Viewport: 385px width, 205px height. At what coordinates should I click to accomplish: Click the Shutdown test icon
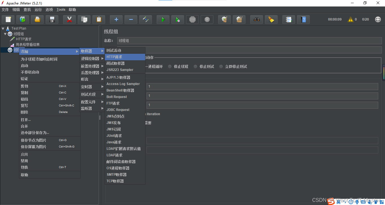tap(207, 19)
